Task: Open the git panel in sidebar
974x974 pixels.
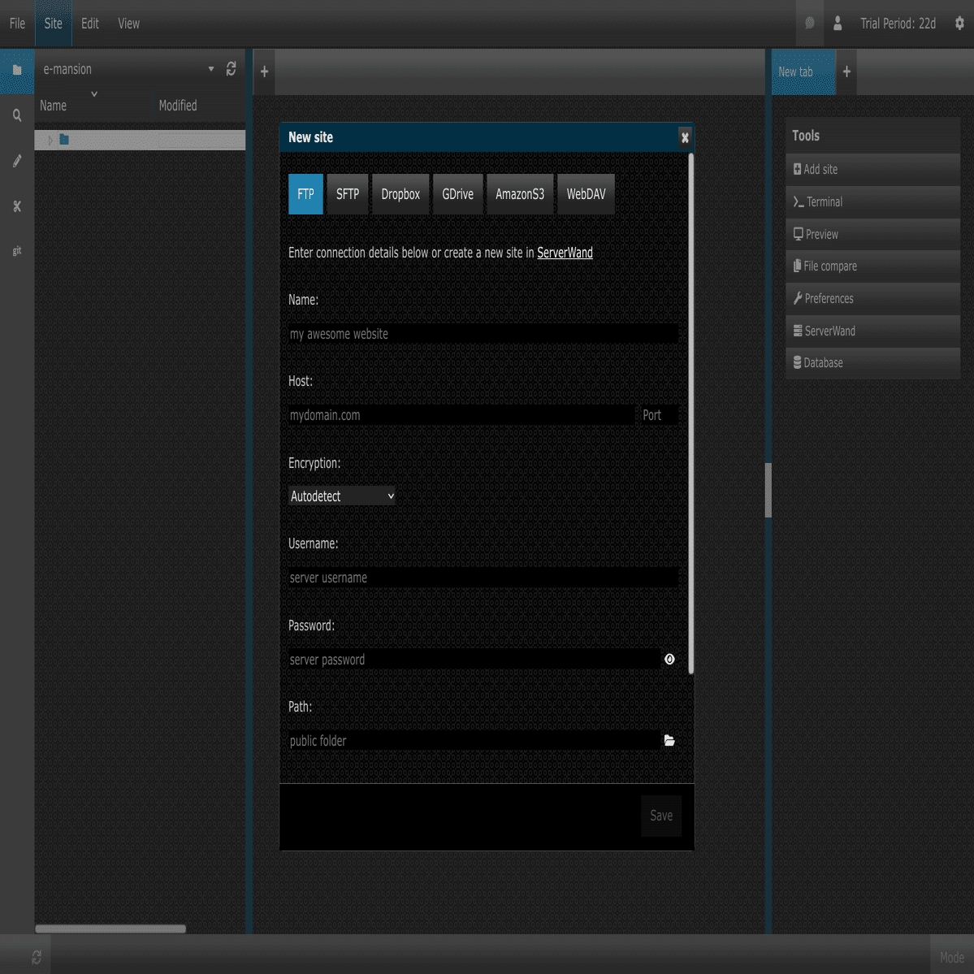Action: click(x=17, y=251)
